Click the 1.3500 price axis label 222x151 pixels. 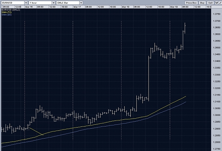click(x=217, y=48)
